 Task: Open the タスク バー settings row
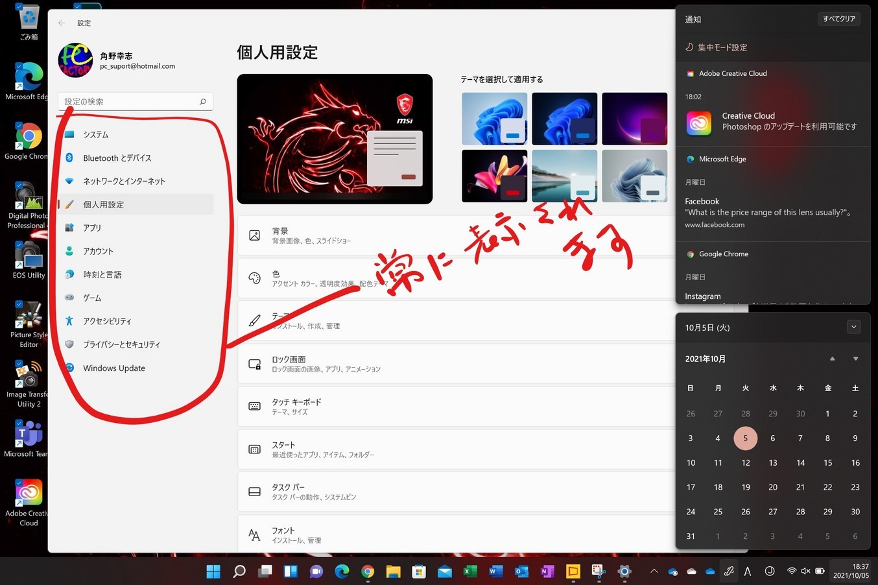457,492
